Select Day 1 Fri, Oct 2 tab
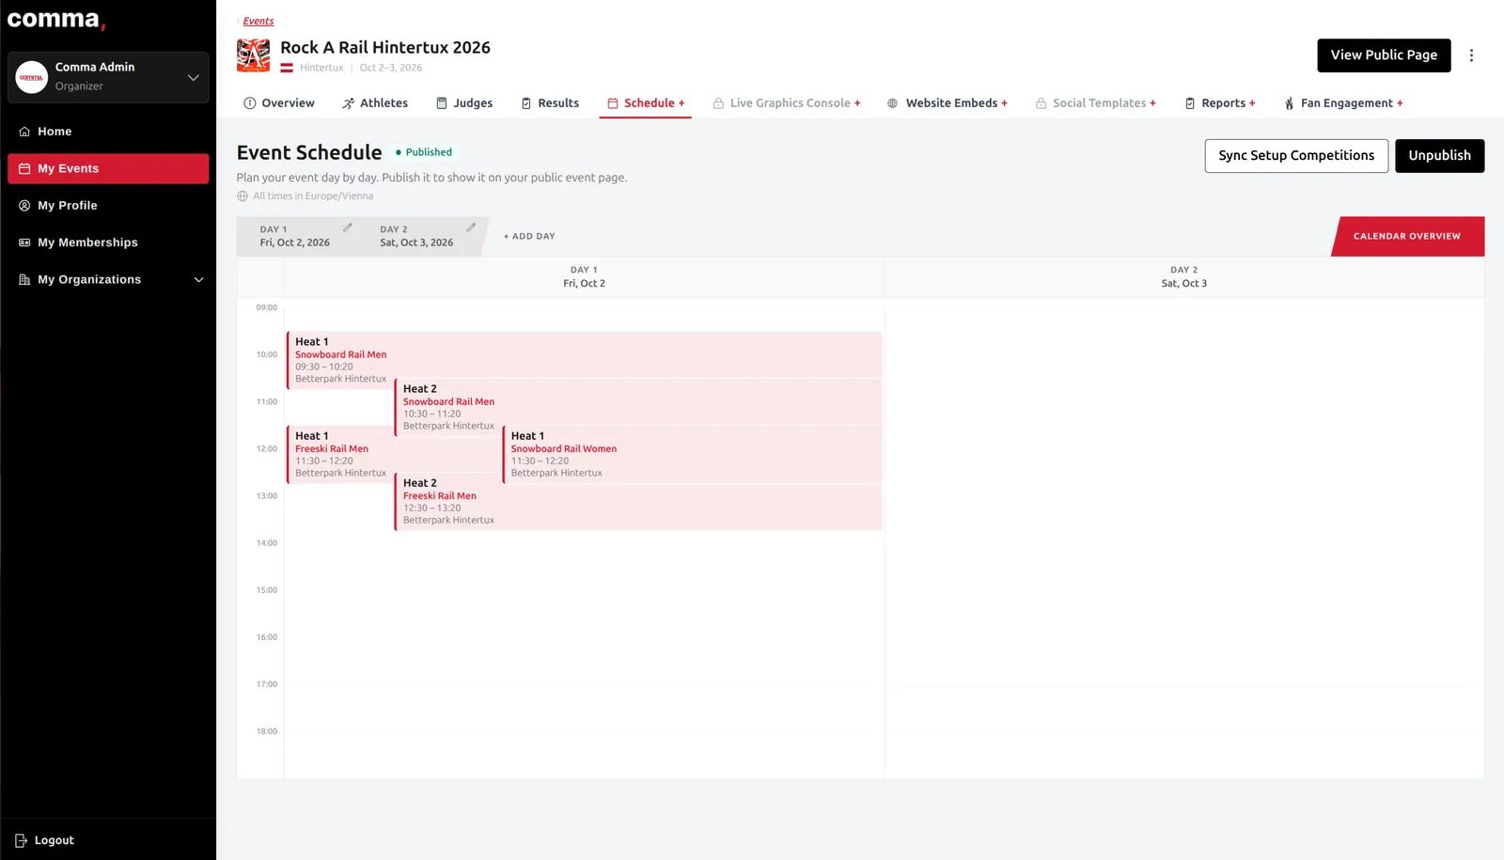 tap(294, 236)
